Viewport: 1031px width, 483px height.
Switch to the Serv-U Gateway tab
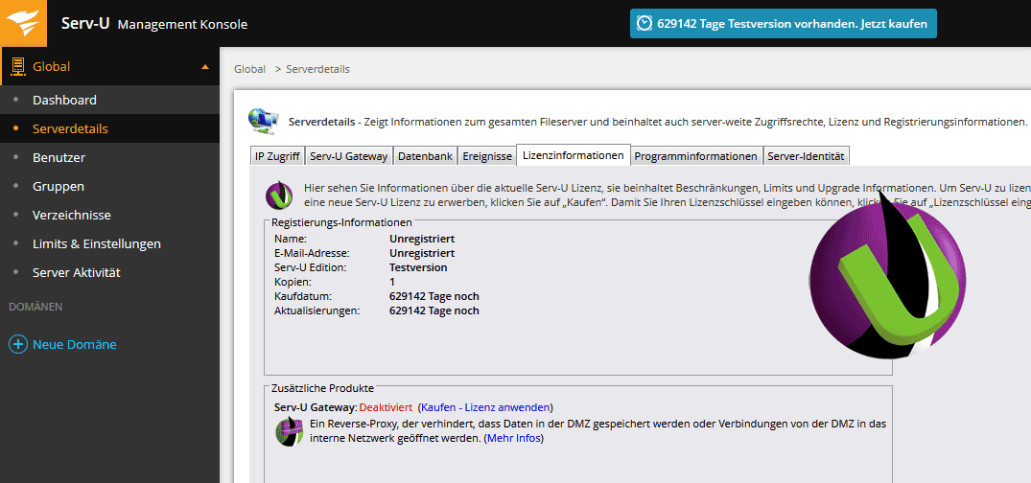tap(348, 156)
